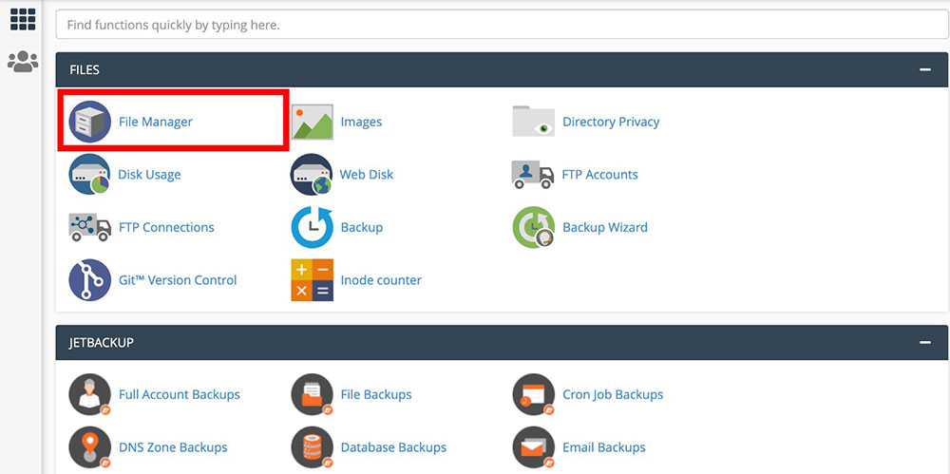
Task: Click the Cron Job Backups icon
Action: tap(534, 394)
